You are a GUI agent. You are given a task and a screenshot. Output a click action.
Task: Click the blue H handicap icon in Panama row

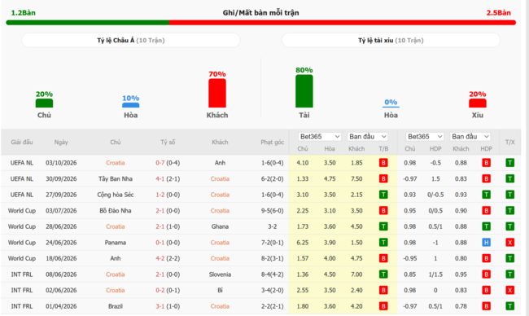coord(486,243)
